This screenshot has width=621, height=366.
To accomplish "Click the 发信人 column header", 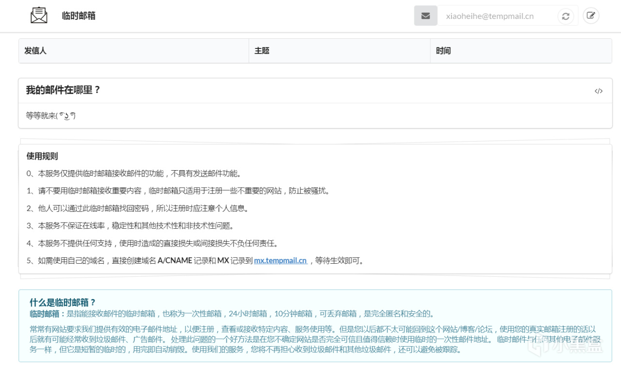I will click(x=134, y=51).
